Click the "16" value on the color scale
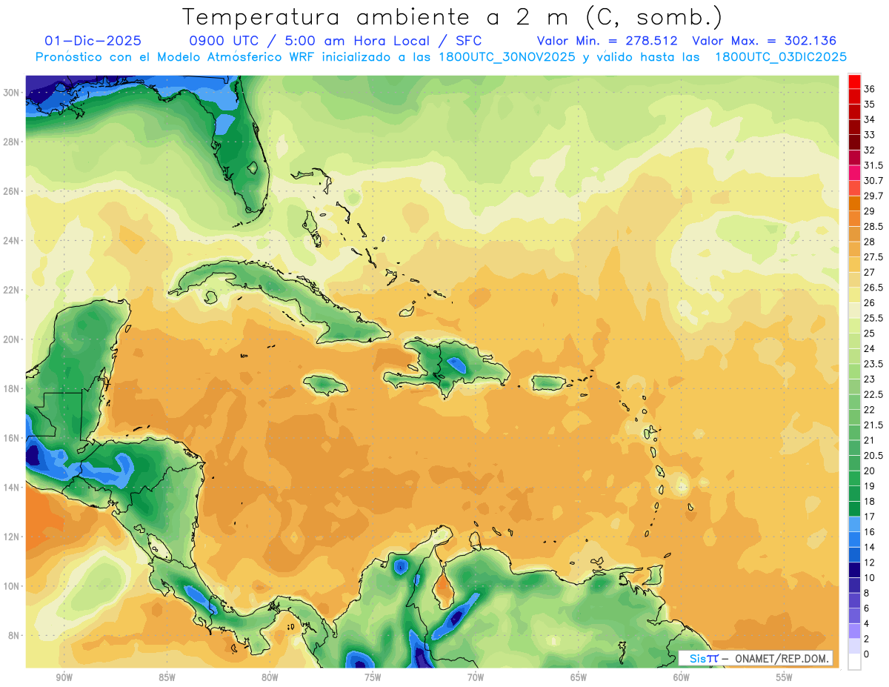 click(x=870, y=531)
